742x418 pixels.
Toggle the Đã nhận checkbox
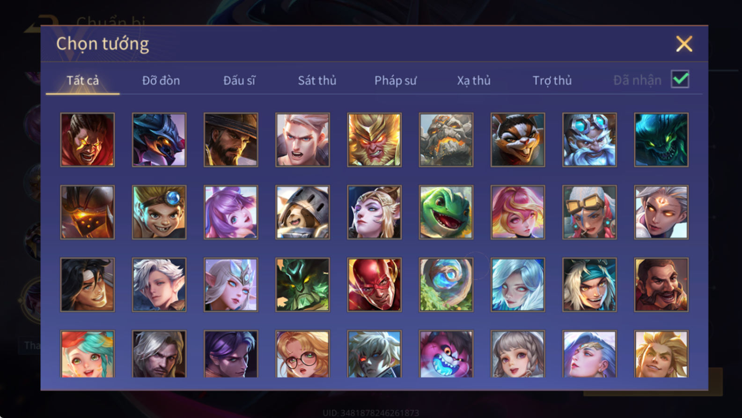pos(680,79)
